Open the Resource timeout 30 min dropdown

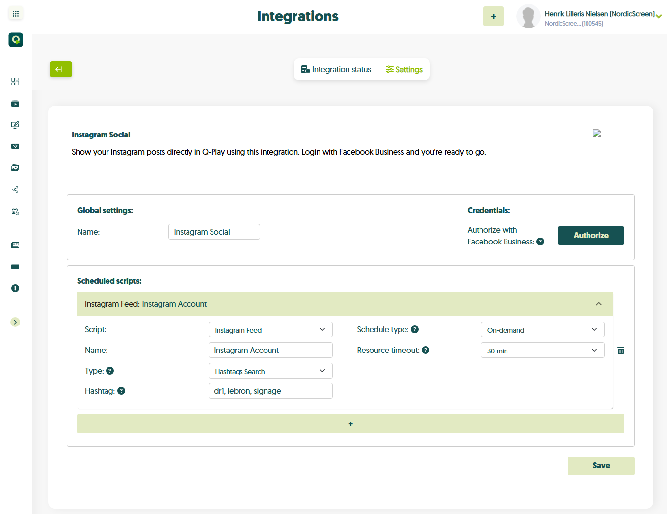542,351
